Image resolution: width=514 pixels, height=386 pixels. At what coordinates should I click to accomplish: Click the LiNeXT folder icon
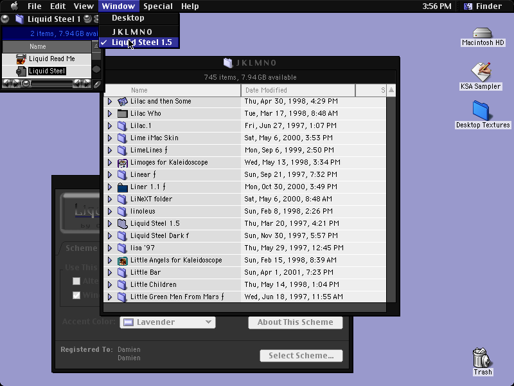pos(122,199)
